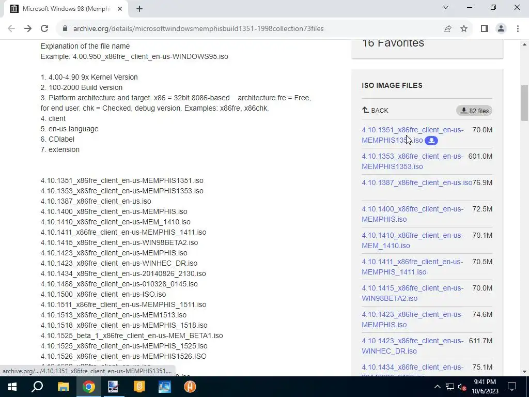Viewport: 529px width, 397px height.
Task: Click the Chrome taskbar icon
Action: point(88,387)
